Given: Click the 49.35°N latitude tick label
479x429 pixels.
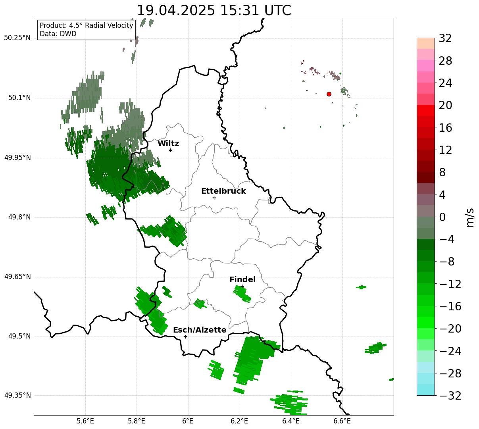Looking at the screenshot, I should pos(17,395).
